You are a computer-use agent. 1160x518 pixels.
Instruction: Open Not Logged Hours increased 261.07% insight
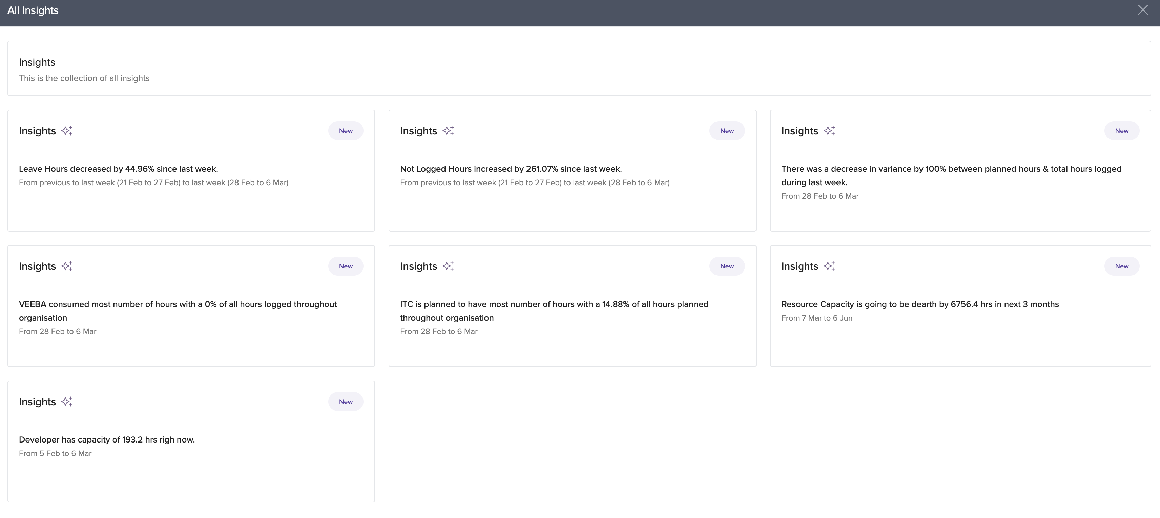(511, 169)
